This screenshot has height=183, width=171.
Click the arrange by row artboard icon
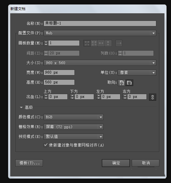coord(101,43)
